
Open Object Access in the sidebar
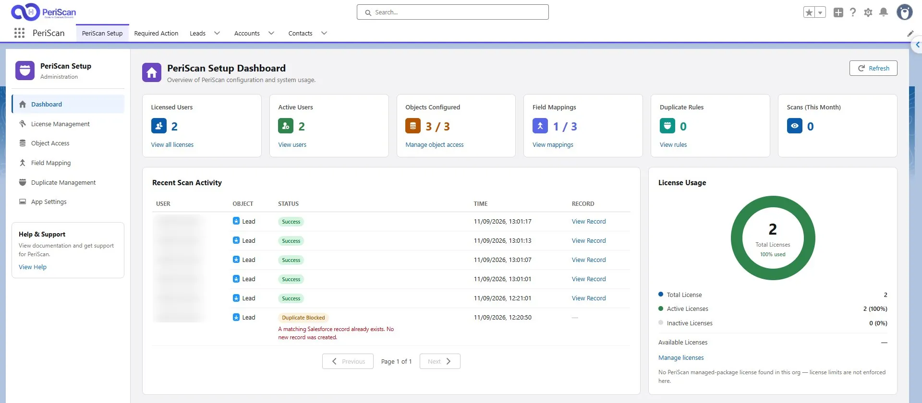[68, 143]
